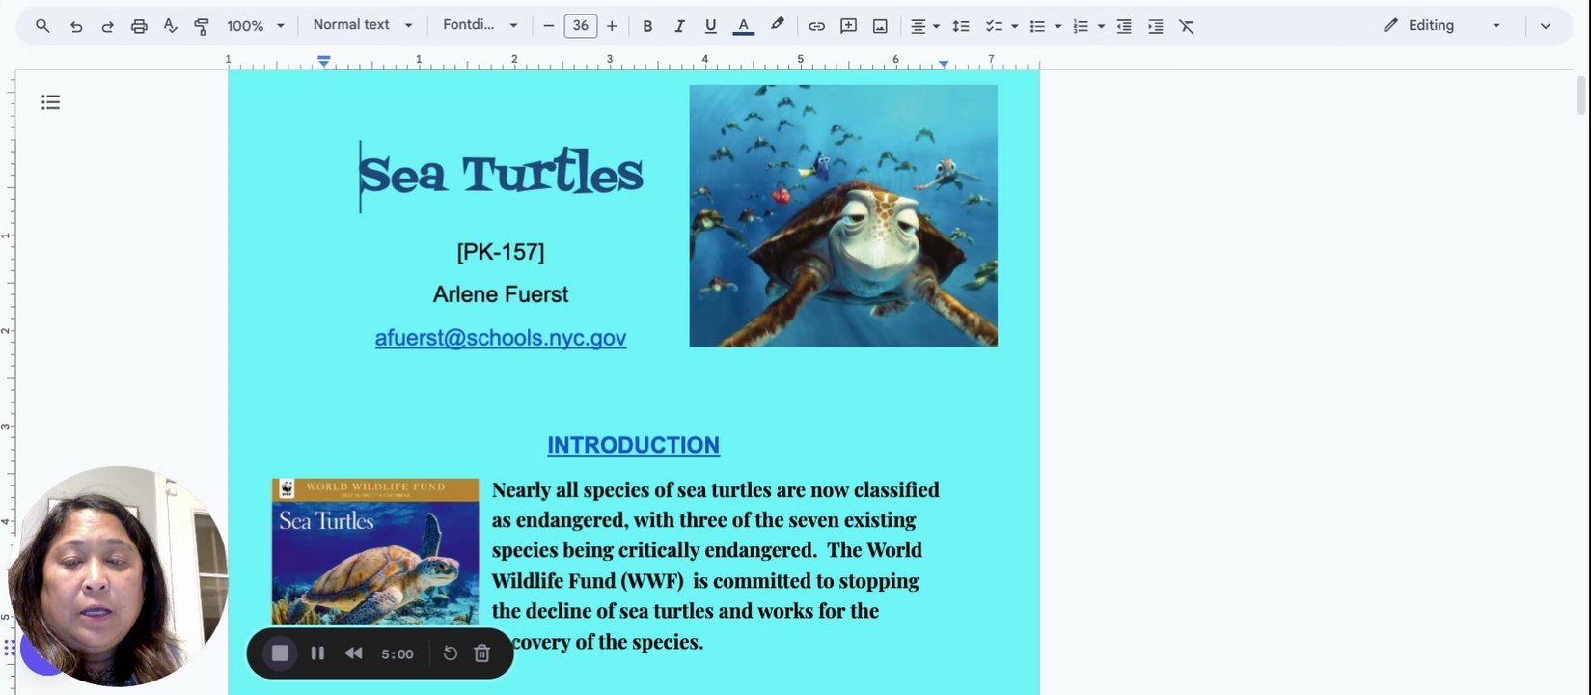Image resolution: width=1591 pixels, height=695 pixels.
Task: Select the cartoon sea turtle image
Action: point(843,215)
